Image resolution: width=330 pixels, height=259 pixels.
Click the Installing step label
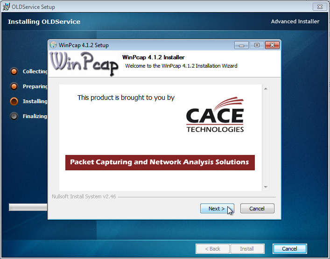(x=35, y=101)
